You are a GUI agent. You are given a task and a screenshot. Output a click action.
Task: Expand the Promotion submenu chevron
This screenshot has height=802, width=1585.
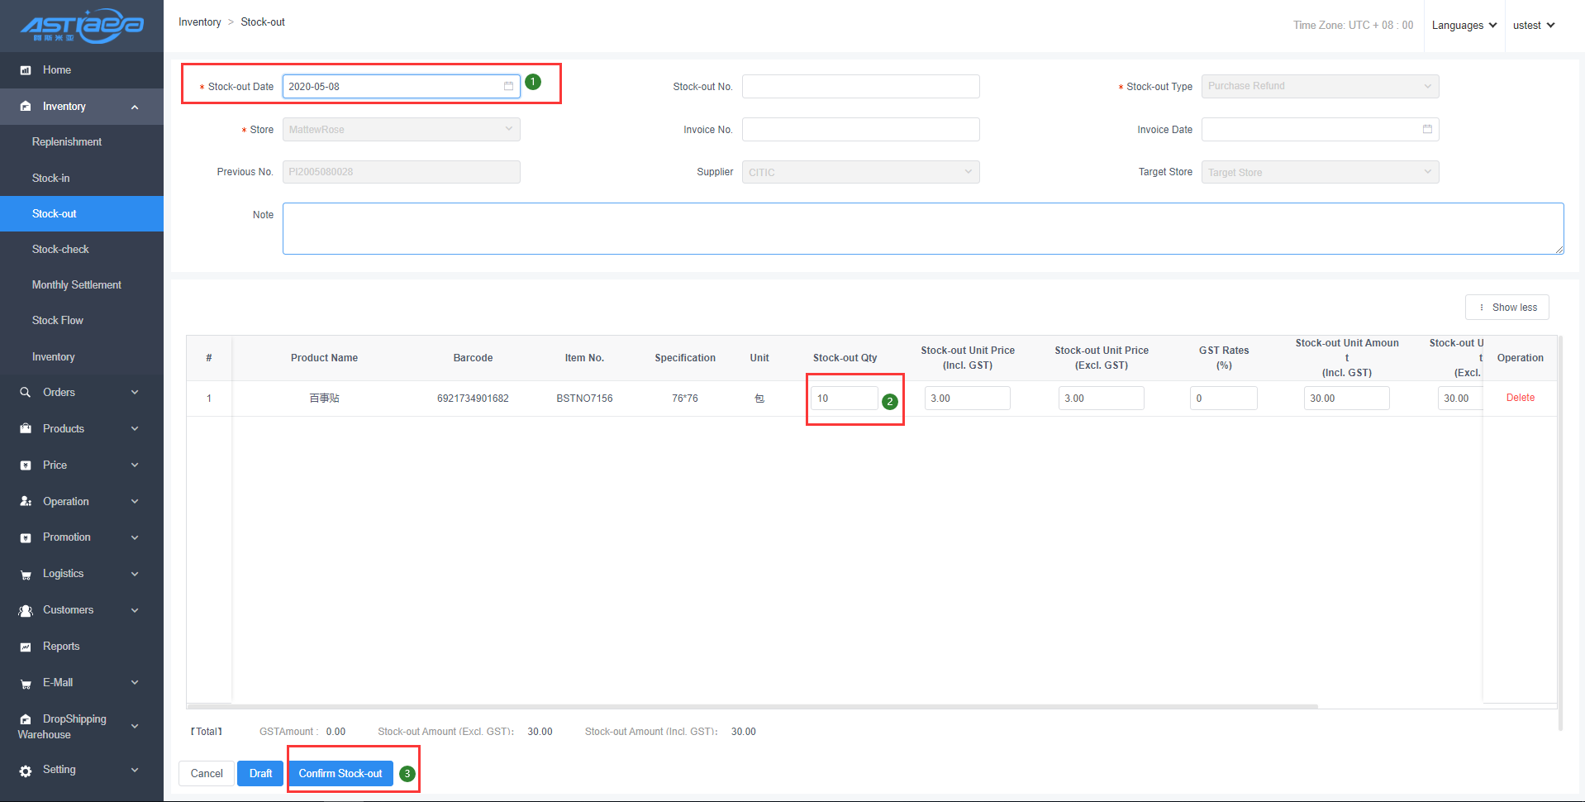click(x=134, y=537)
